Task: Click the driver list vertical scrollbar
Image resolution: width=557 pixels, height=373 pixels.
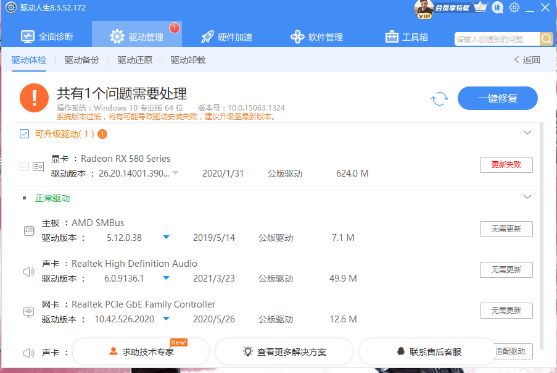Action: (542, 237)
